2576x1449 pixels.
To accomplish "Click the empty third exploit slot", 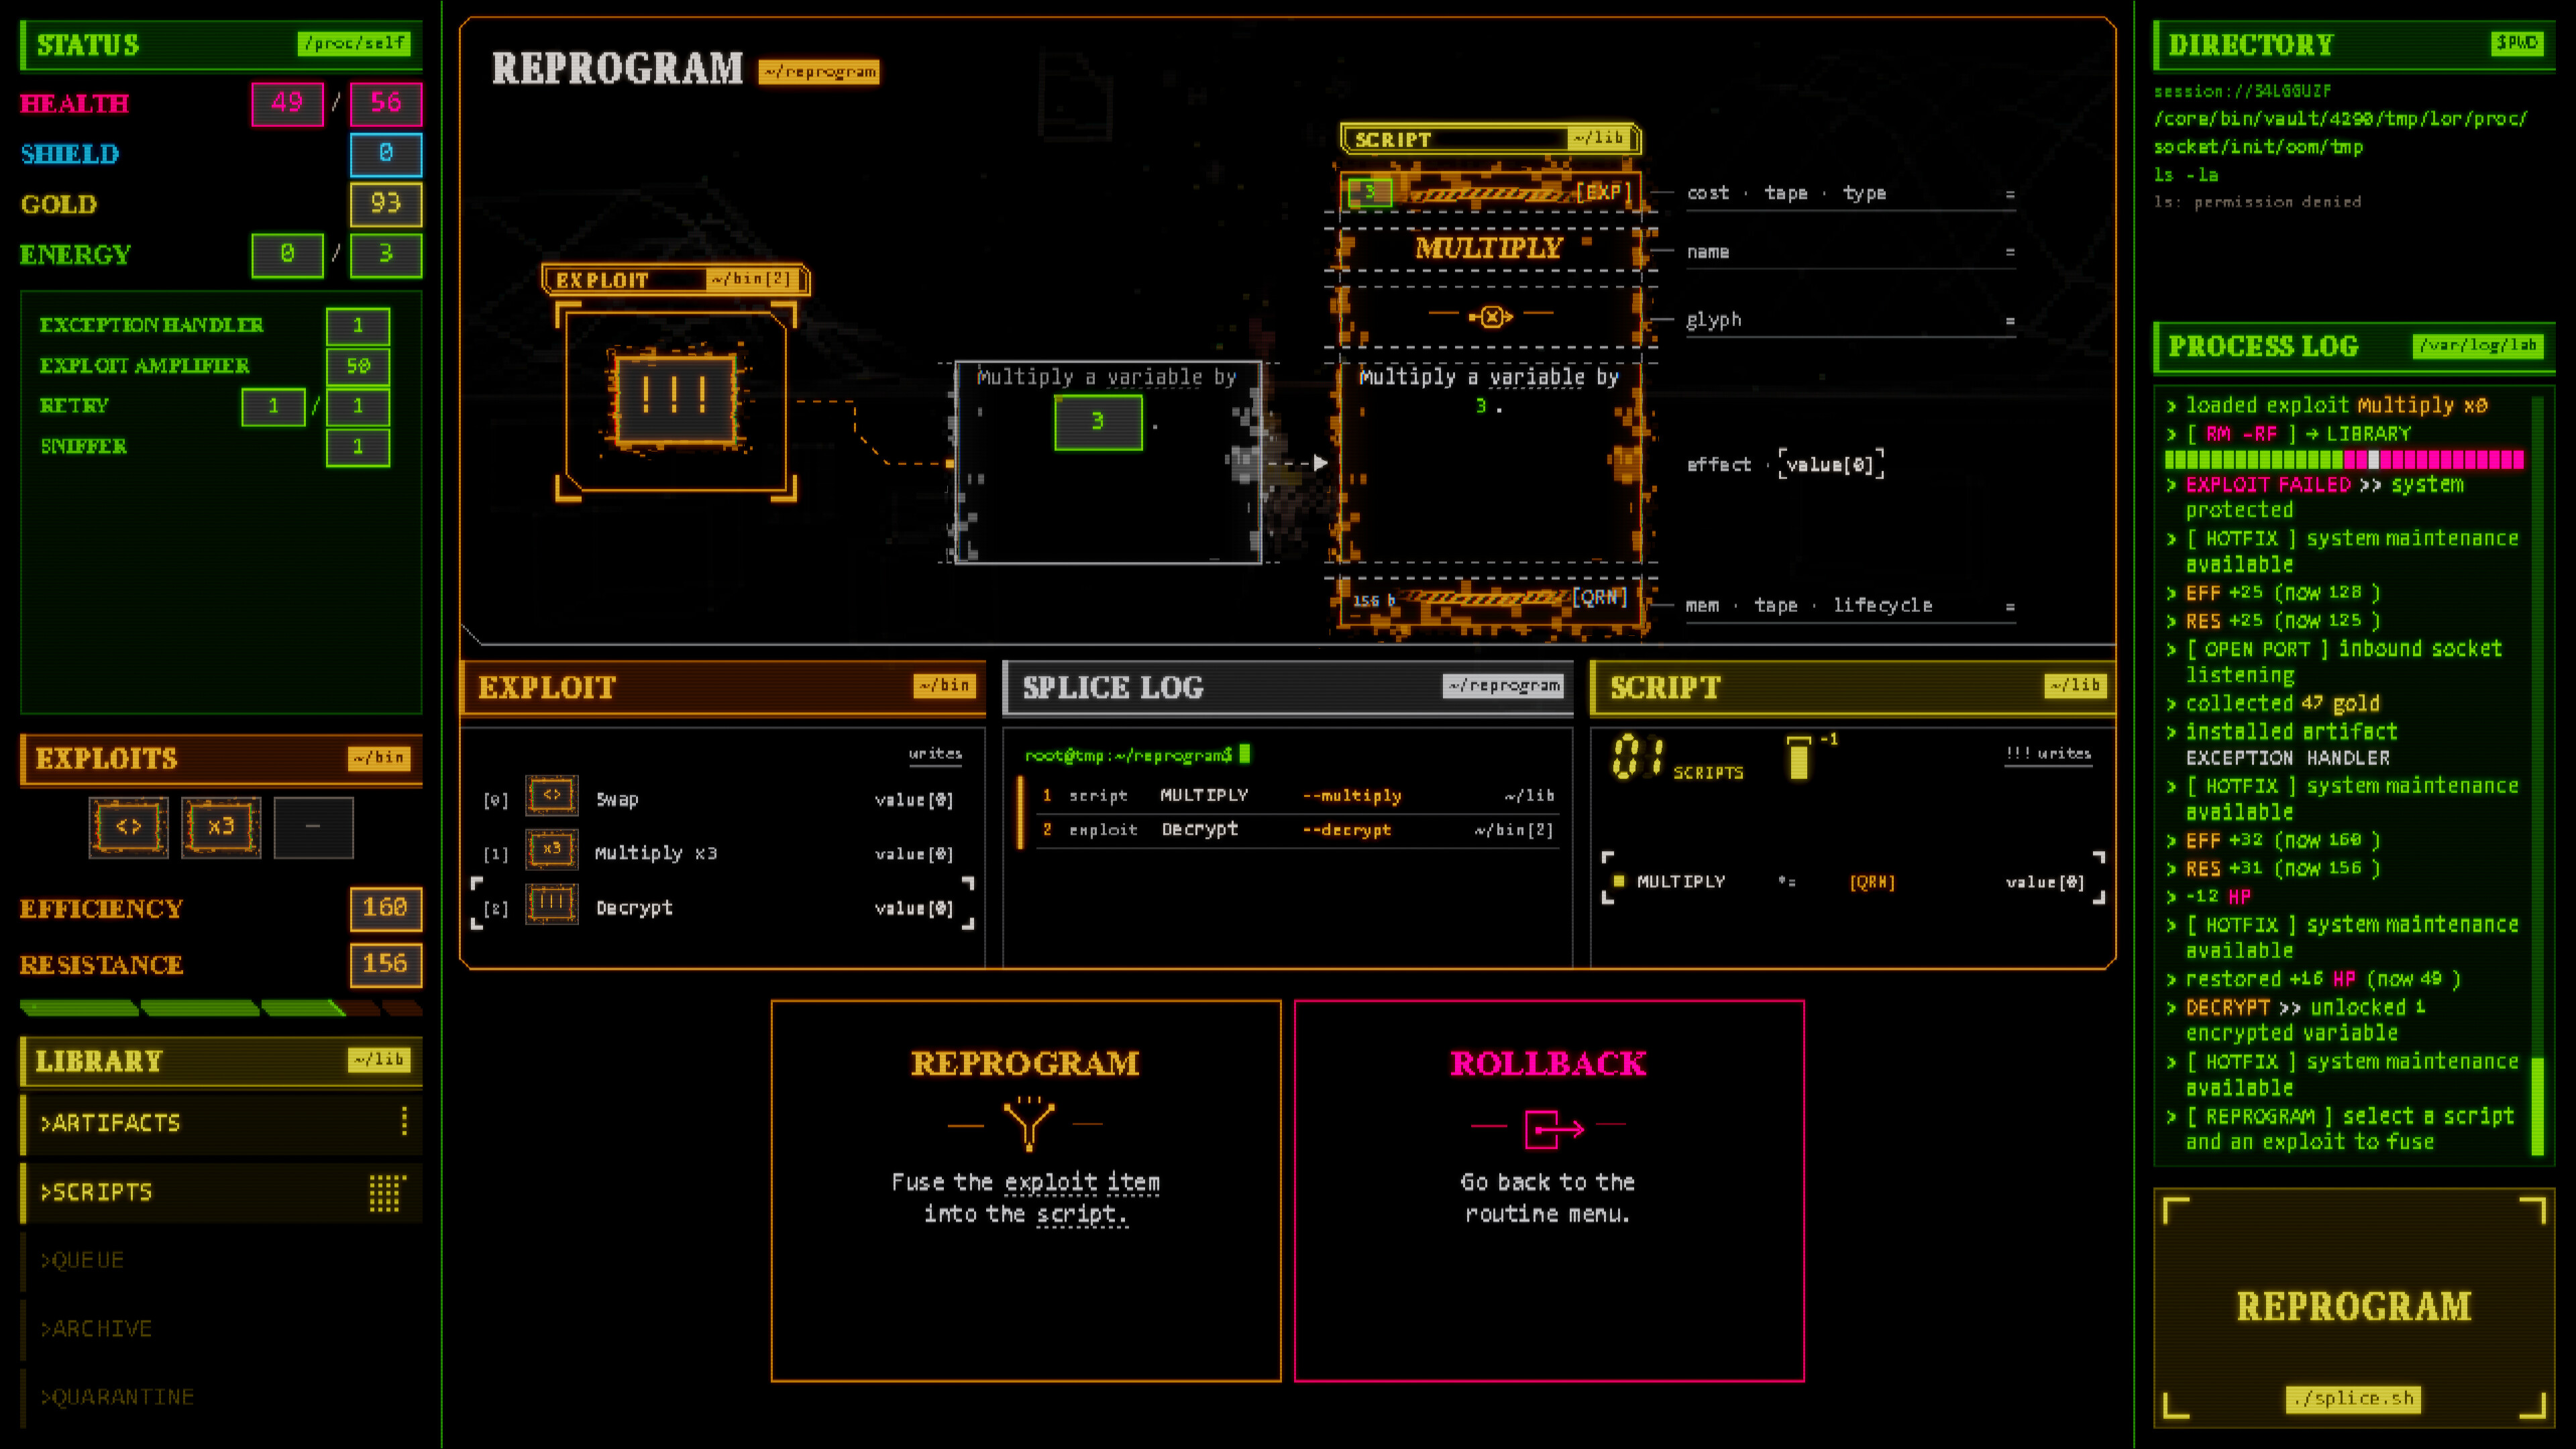I will (313, 827).
